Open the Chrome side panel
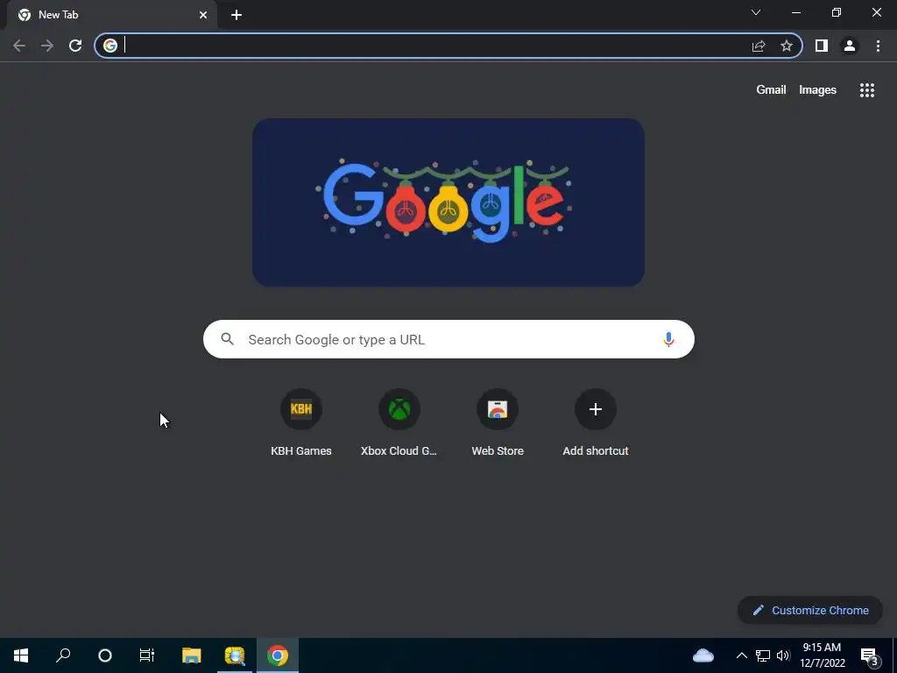Viewport: 897px width, 673px height. [822, 46]
